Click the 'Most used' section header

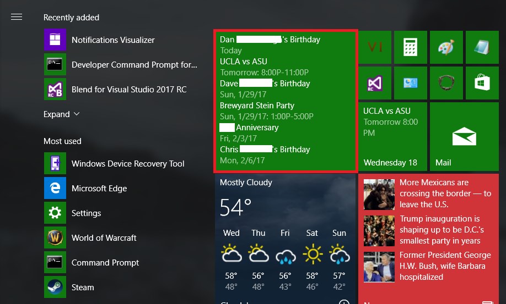click(62, 141)
